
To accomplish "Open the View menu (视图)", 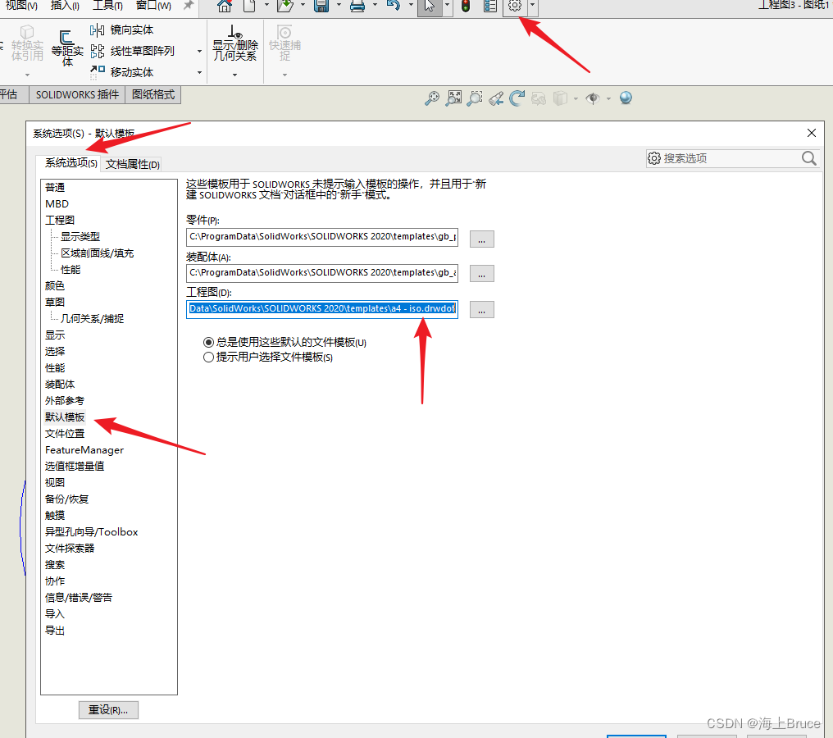I will coord(21,5).
